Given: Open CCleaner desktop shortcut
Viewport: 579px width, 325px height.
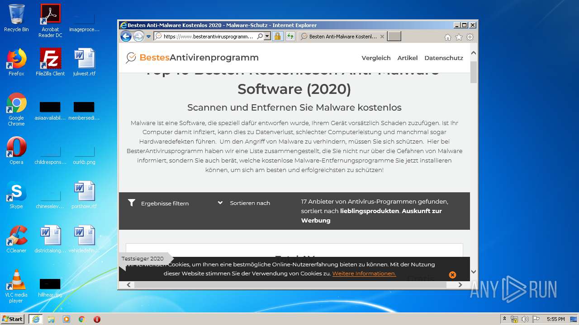Looking at the screenshot, I should tap(16, 239).
